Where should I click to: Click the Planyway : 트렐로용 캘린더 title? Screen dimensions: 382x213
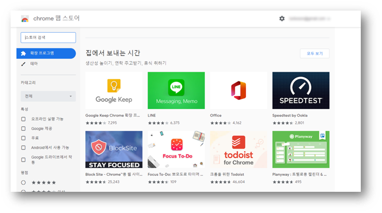coord(300,174)
